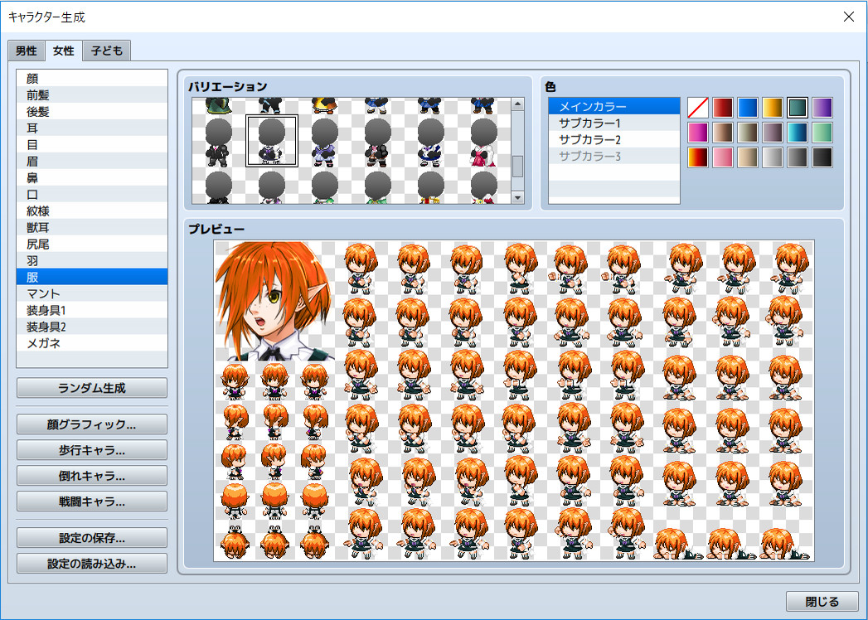Image resolution: width=868 pixels, height=620 pixels.
Task: Switch to the 男性 tab
Action: pyautogui.click(x=26, y=51)
